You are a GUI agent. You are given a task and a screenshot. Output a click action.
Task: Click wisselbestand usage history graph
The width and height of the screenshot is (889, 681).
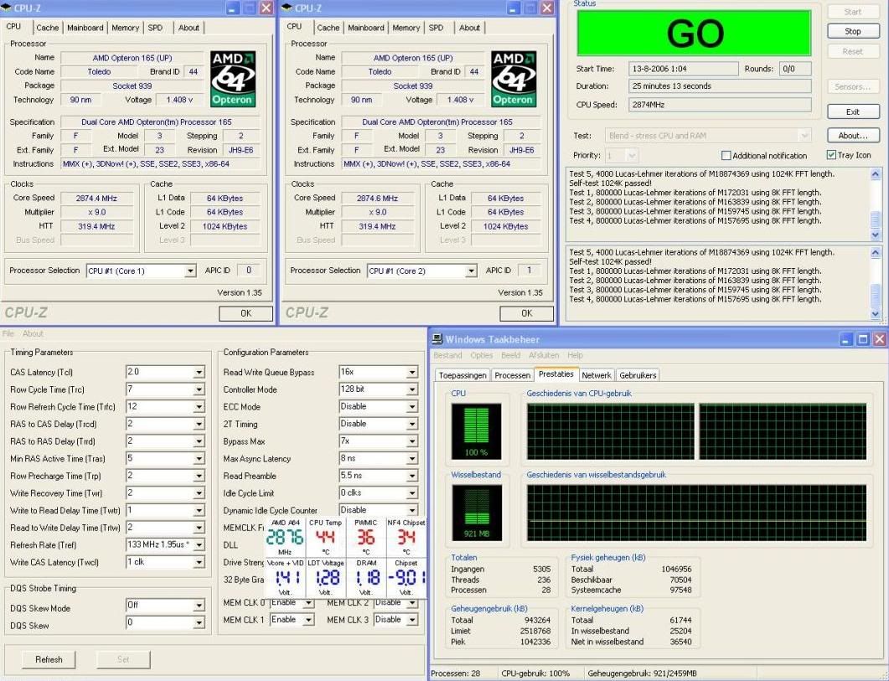coord(697,513)
